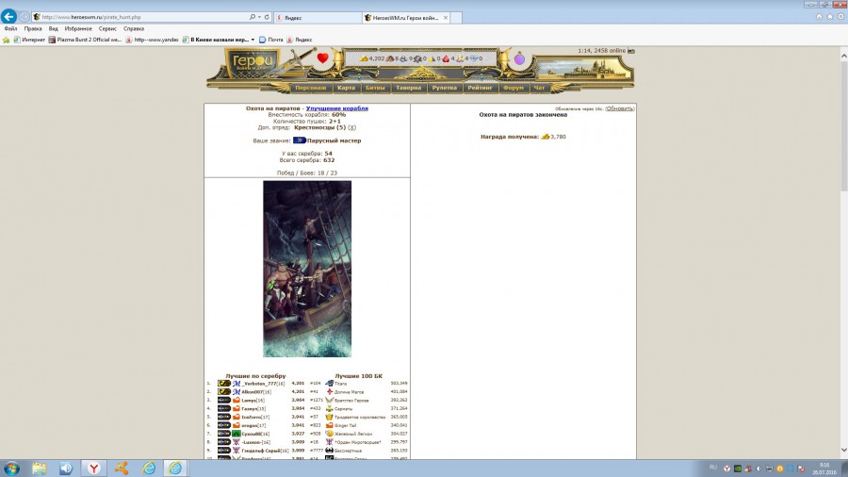
Task: Open Yandex browser from the taskbar
Action: click(x=94, y=468)
